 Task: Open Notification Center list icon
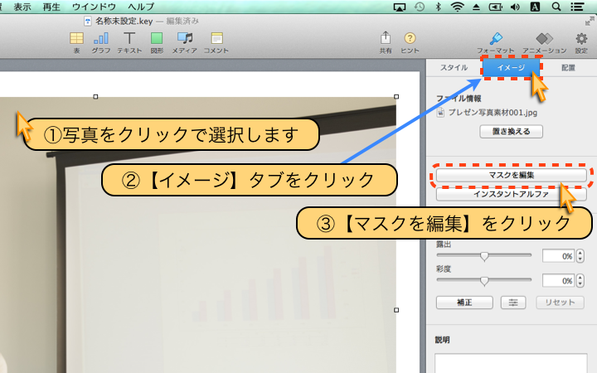(x=577, y=7)
